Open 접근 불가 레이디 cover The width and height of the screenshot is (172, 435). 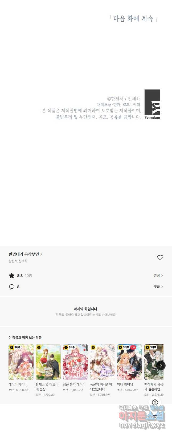click(75, 362)
